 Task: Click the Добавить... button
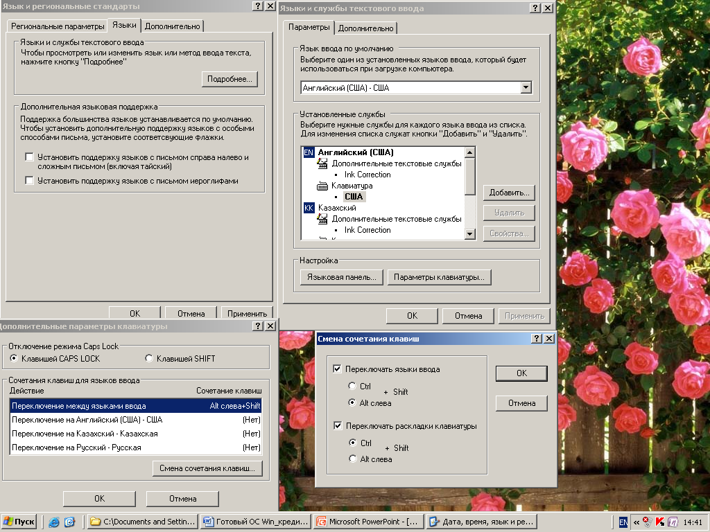coord(509,193)
